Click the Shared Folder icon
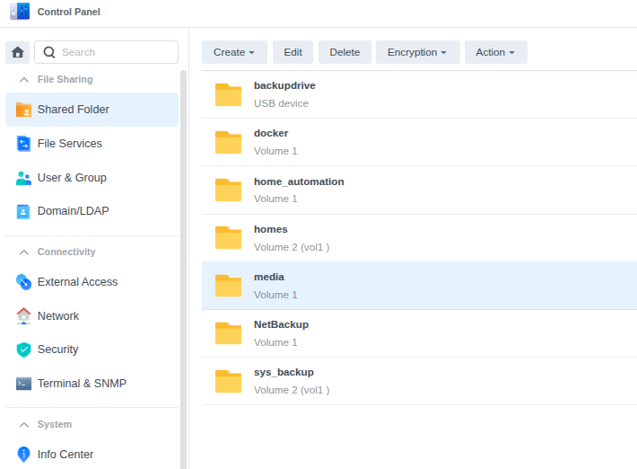The image size is (637, 469). coord(23,110)
